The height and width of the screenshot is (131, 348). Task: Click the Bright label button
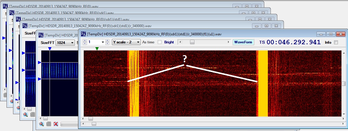point(169,42)
